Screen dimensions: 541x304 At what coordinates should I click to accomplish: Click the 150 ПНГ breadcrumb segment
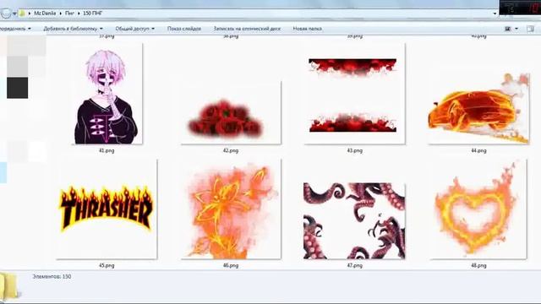click(93, 14)
